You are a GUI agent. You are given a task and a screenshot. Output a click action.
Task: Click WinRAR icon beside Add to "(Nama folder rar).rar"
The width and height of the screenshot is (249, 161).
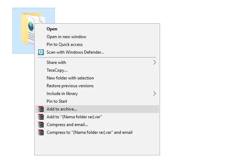pyautogui.click(x=41, y=117)
